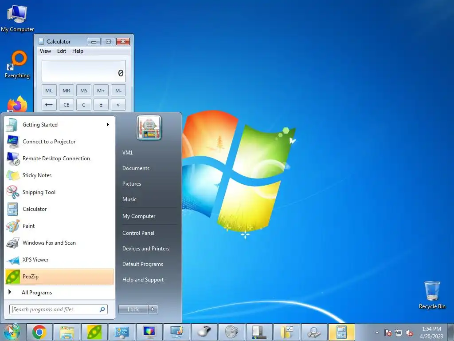Open Calculator View menu
This screenshot has height=341, width=454.
tap(46, 51)
